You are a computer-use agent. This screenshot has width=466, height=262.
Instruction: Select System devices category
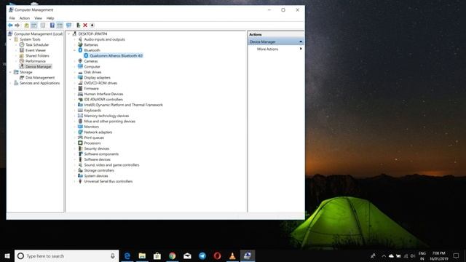pyautogui.click(x=96, y=175)
